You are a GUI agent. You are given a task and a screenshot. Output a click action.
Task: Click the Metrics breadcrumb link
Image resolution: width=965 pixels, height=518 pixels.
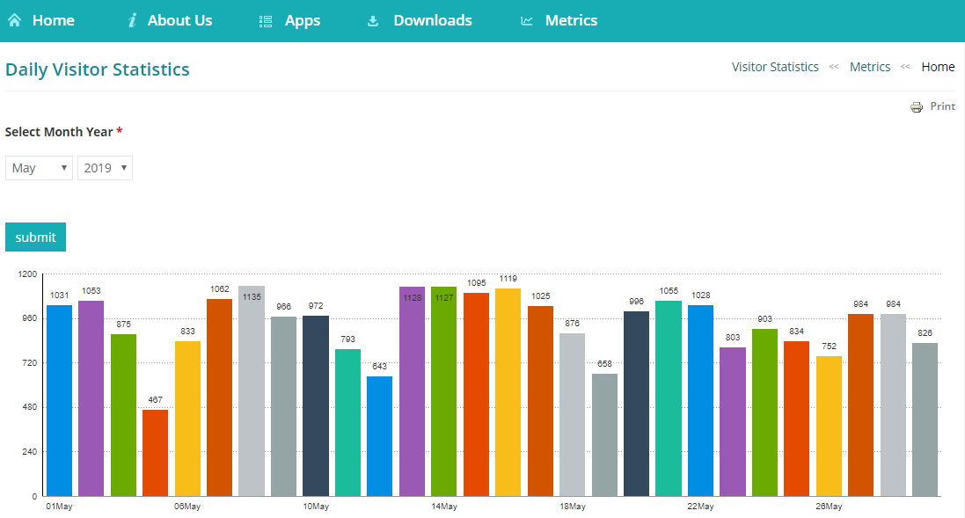(x=870, y=66)
